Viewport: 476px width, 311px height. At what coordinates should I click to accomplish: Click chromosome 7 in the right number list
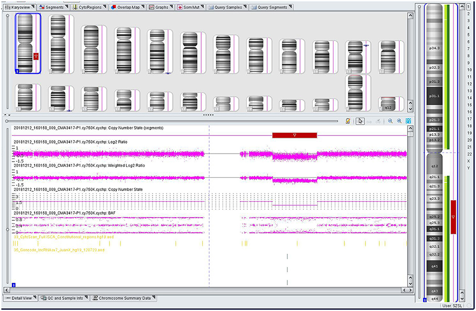[469, 49]
